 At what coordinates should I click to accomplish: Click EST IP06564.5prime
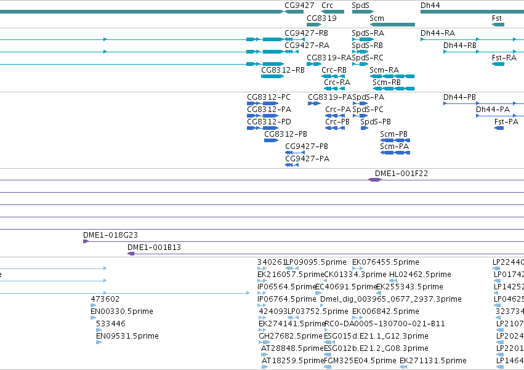point(287,287)
